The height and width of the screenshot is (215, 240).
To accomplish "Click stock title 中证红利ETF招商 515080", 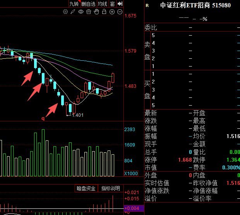I will coord(195,5).
